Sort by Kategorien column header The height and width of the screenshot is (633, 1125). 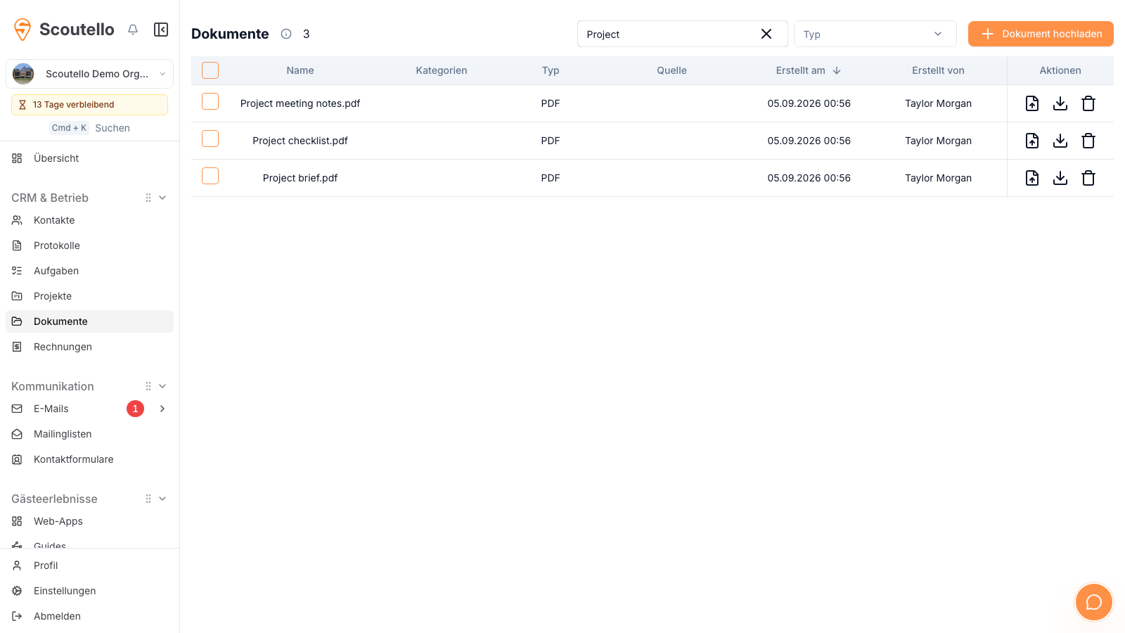(442, 70)
